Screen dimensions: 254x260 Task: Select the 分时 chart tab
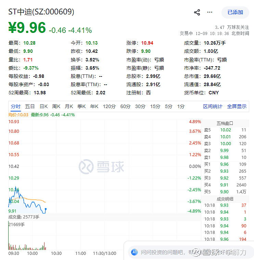point(15,106)
